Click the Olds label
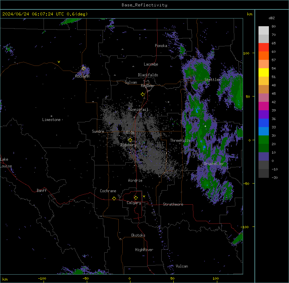 pos(130,132)
